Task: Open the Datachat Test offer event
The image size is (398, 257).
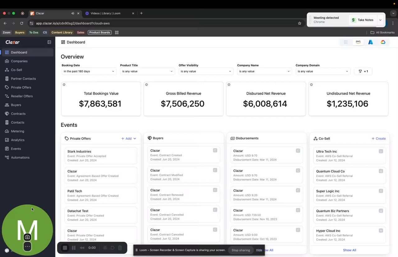Action: click(101, 215)
